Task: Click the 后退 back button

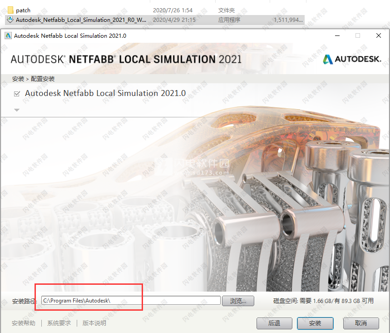Action: coord(274,323)
